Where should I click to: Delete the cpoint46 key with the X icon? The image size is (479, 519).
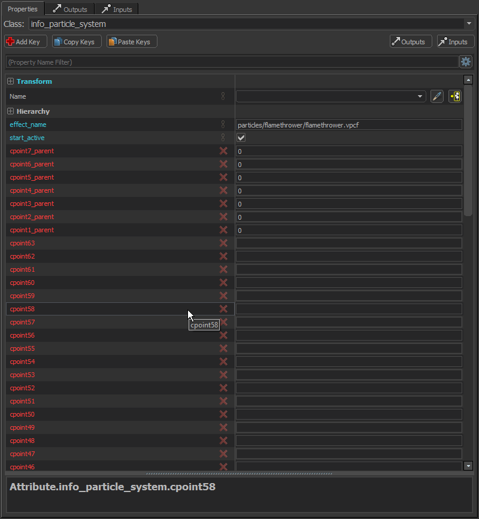click(x=224, y=467)
